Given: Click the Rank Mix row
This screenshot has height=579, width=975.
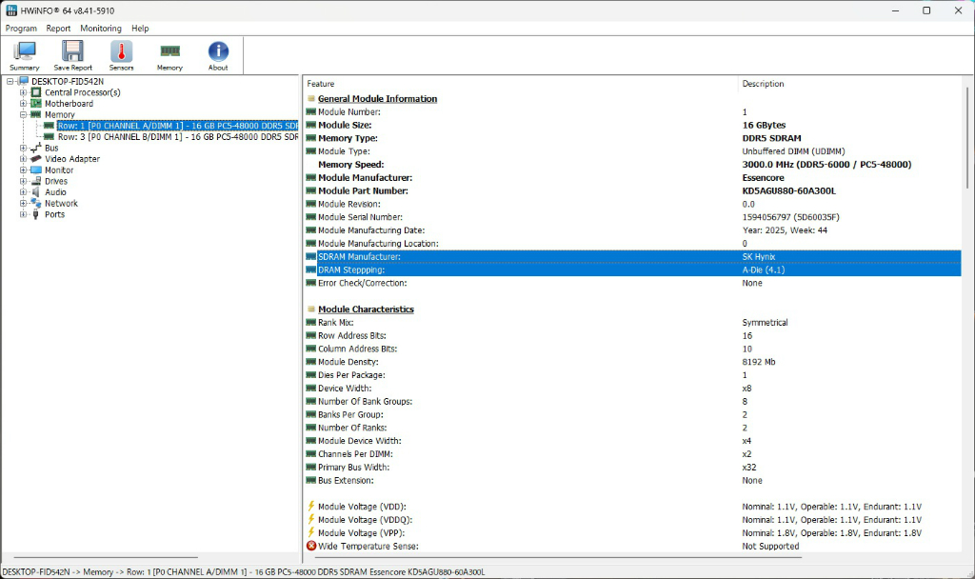Looking at the screenshot, I should tap(633, 322).
